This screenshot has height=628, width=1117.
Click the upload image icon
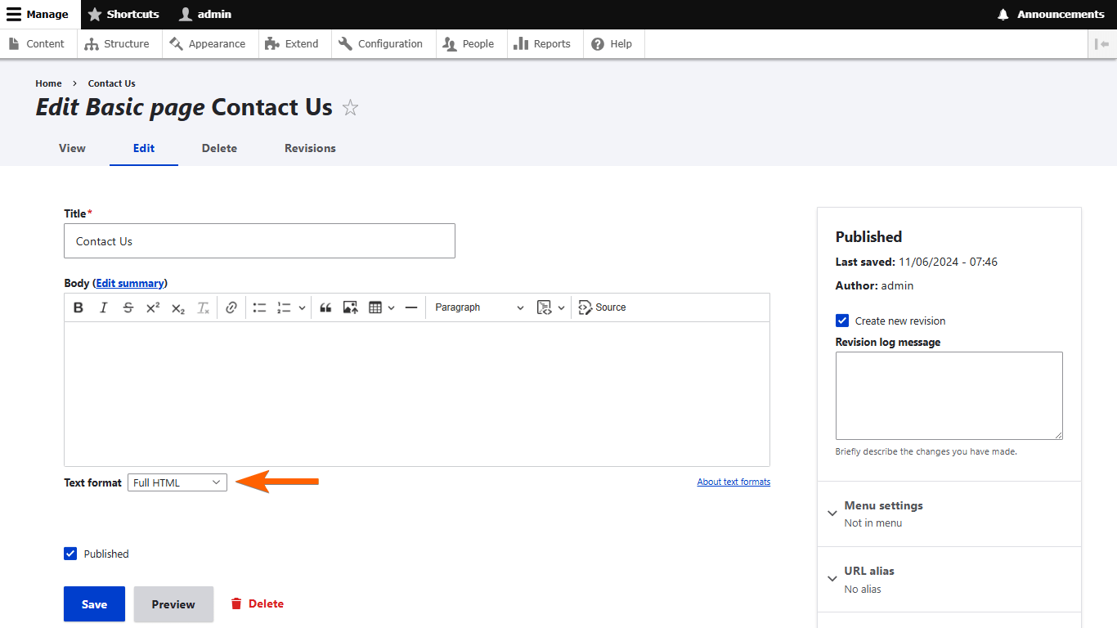[350, 307]
